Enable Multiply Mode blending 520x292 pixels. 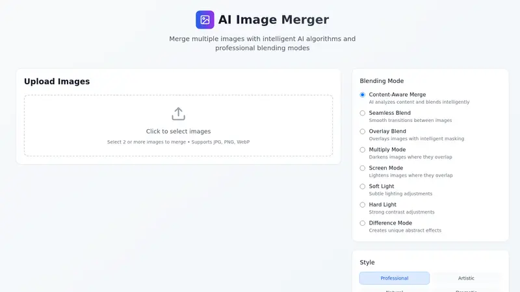click(x=363, y=150)
